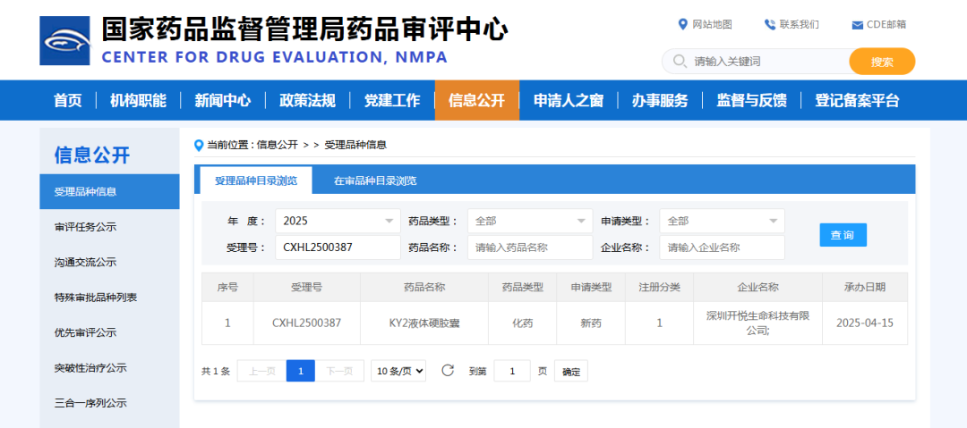Click the 药品名称 input field
967x428 pixels.
click(530, 248)
